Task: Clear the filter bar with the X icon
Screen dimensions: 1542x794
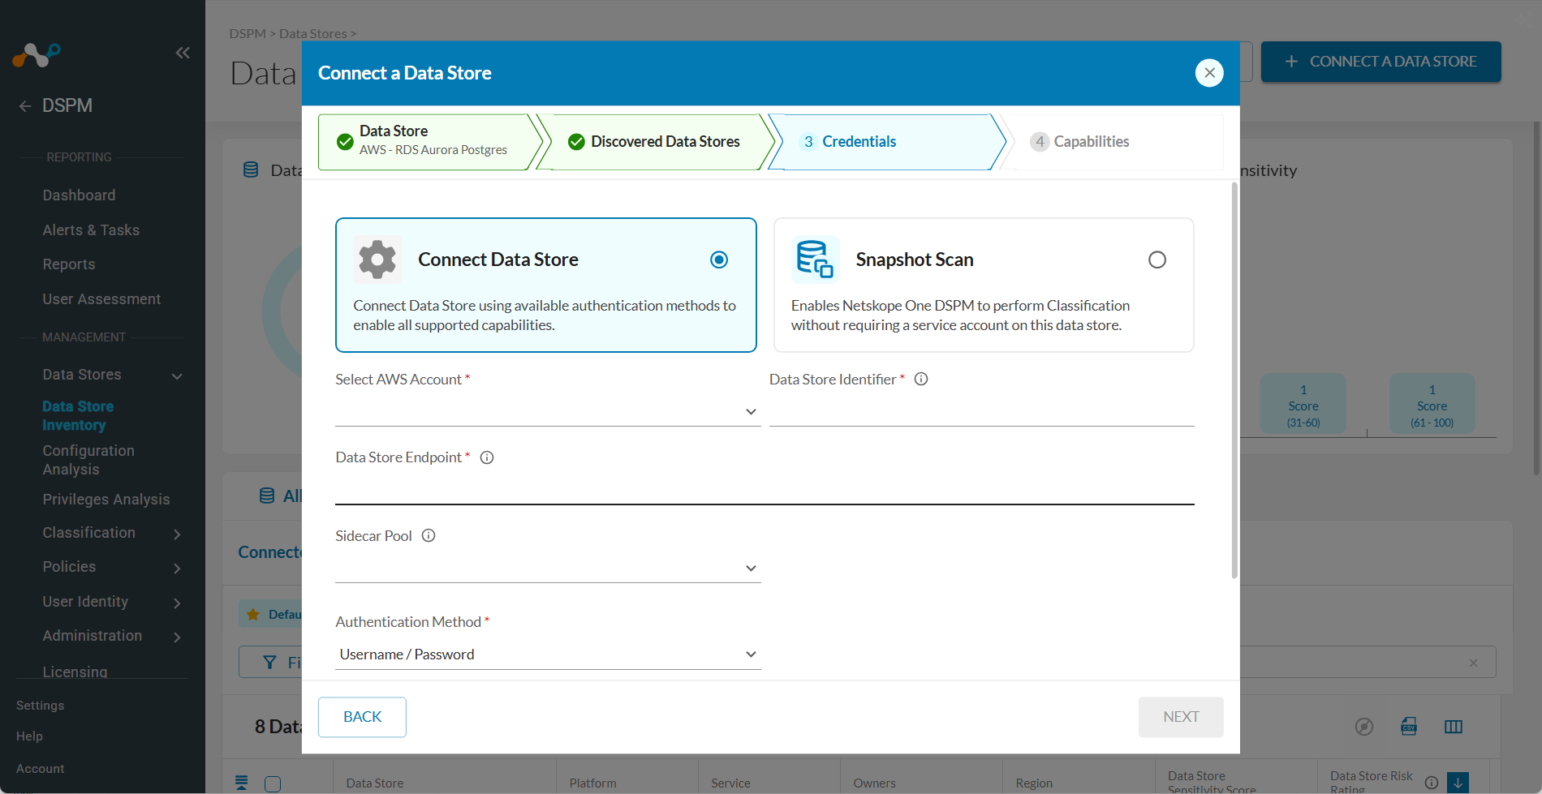Action: click(x=1474, y=663)
